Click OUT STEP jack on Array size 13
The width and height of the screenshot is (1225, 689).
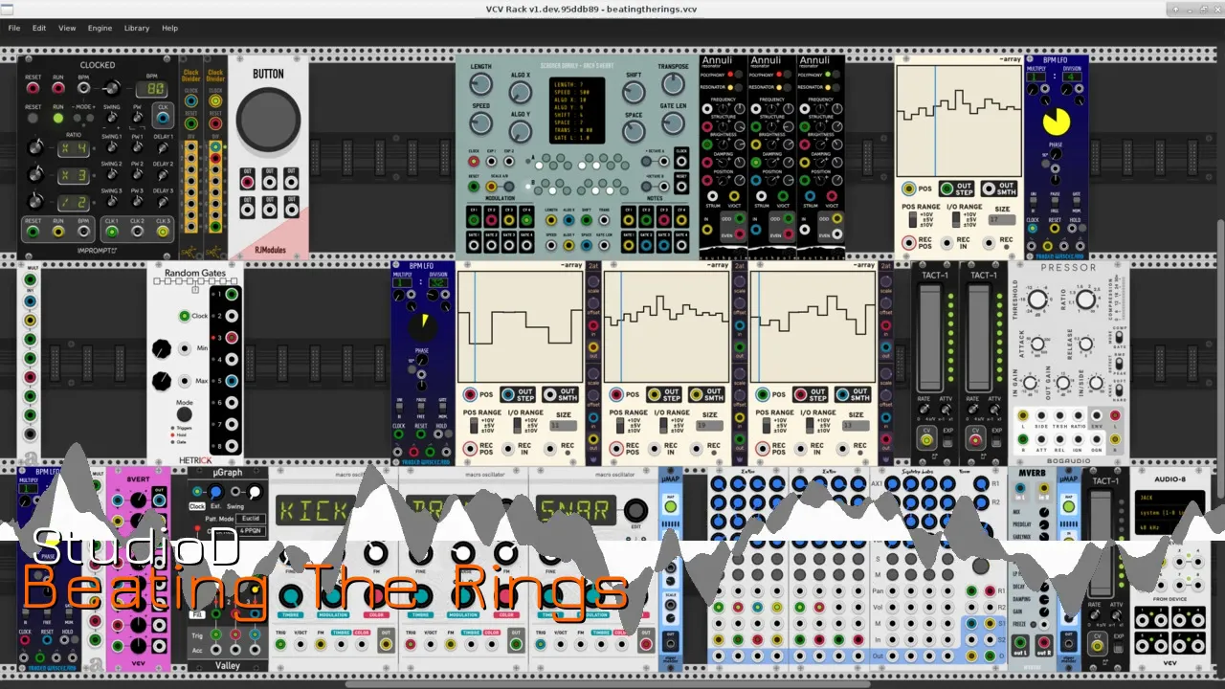point(800,395)
